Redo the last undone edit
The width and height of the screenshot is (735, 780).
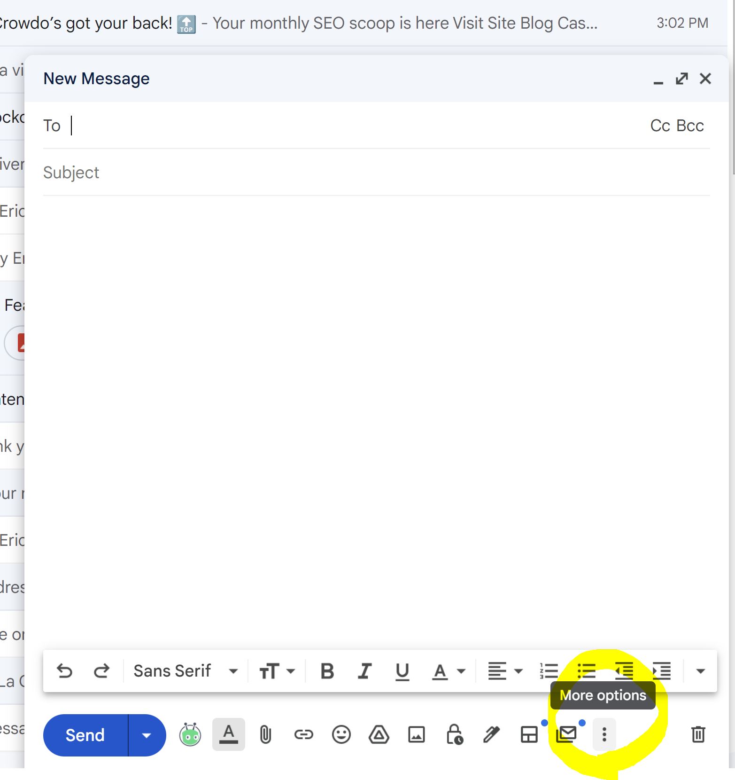tap(101, 671)
